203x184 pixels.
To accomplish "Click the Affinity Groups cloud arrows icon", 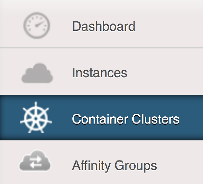I will point(35,160).
